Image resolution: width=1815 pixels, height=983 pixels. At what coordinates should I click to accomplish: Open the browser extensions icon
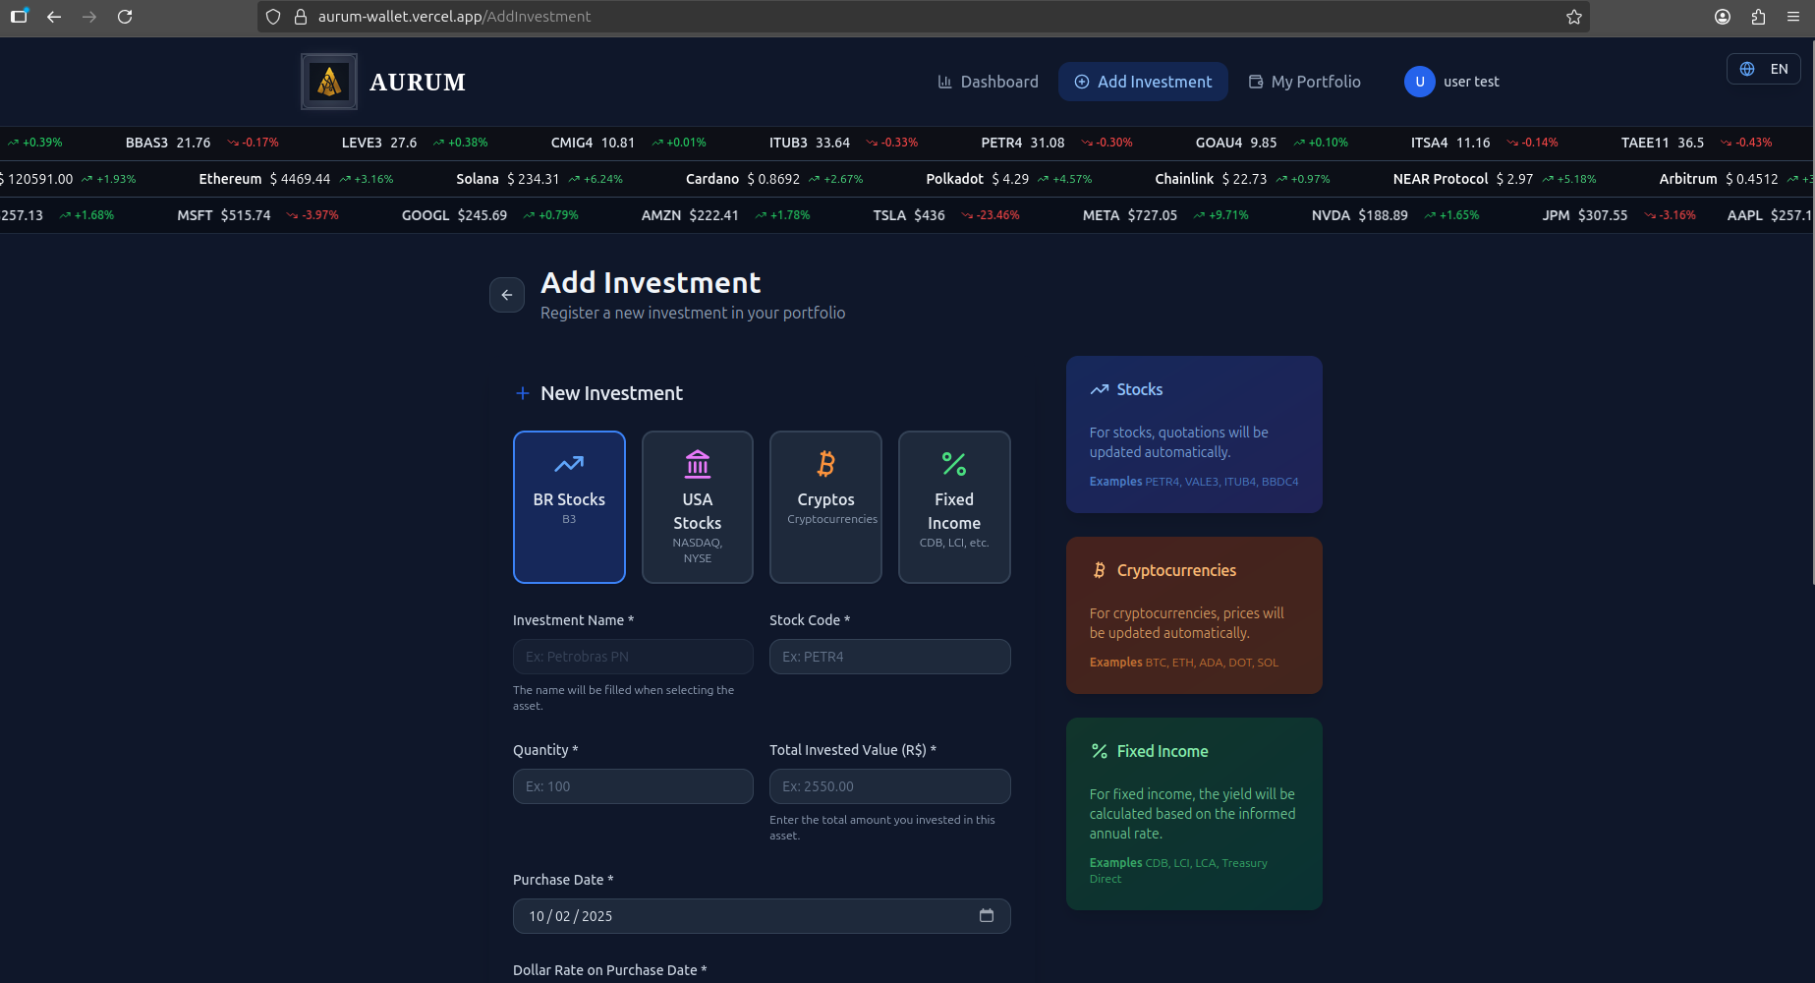tap(1758, 17)
